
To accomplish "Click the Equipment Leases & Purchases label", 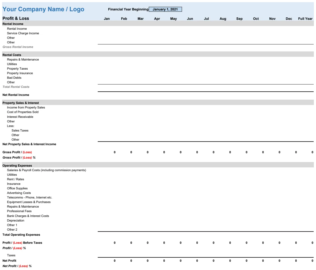I will pos(29,202).
